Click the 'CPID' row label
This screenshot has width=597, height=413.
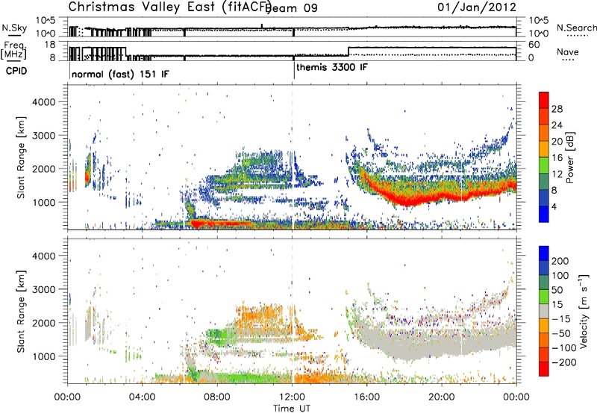click(16, 71)
